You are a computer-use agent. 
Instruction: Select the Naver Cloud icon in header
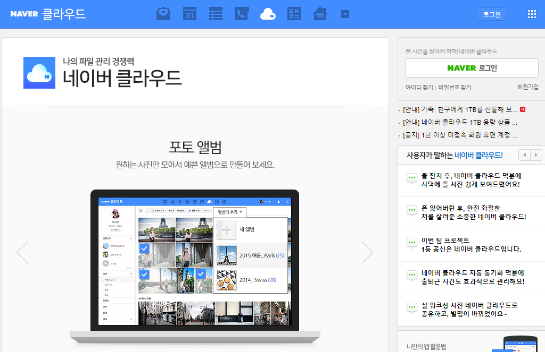pos(268,14)
